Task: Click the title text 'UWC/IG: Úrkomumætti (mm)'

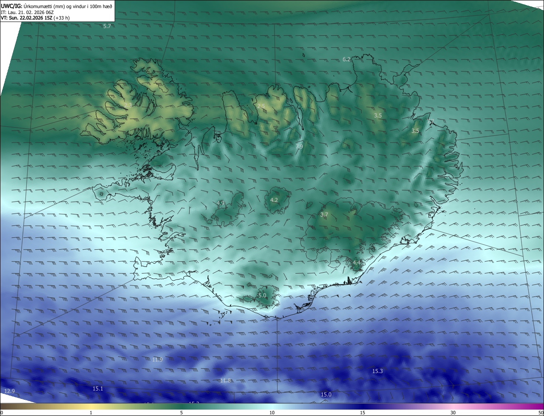Action: [x=33, y=6]
